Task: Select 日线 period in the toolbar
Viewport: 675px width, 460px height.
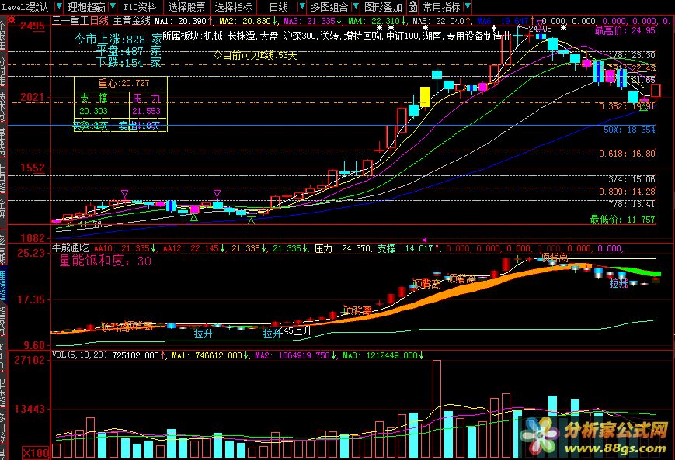Action: pyautogui.click(x=278, y=7)
